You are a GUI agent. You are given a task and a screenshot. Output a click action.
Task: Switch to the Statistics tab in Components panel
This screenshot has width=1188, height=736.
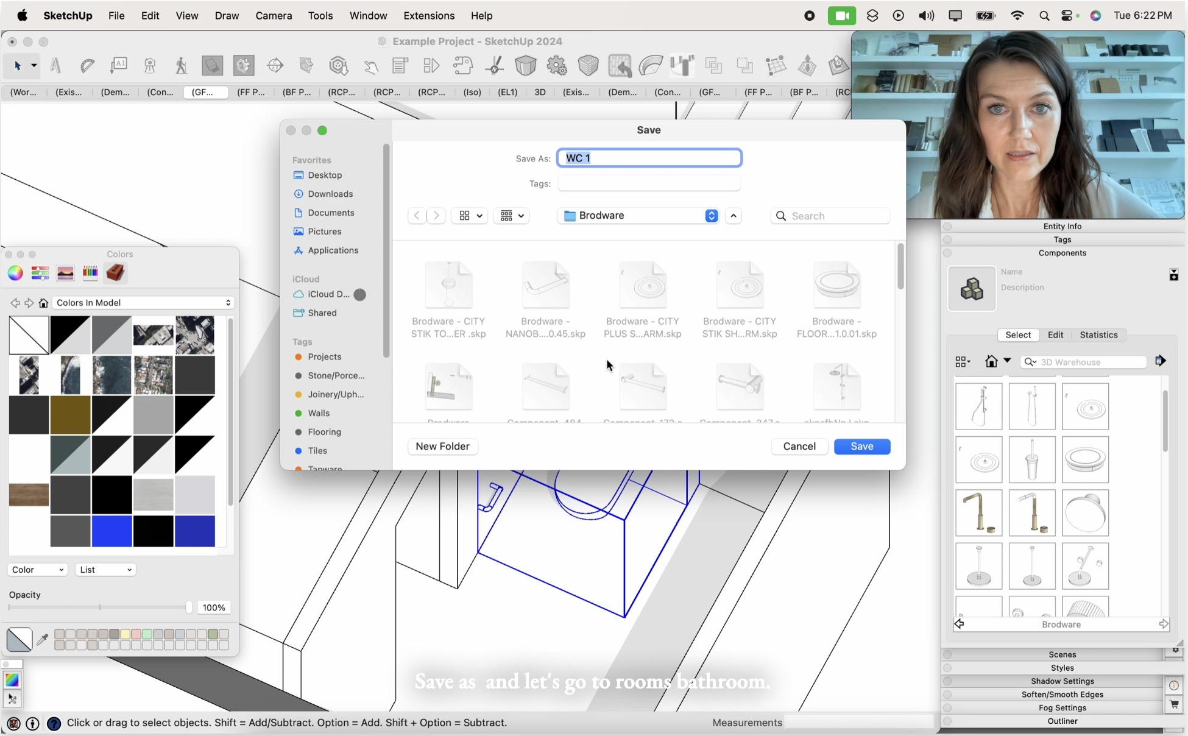click(1098, 334)
